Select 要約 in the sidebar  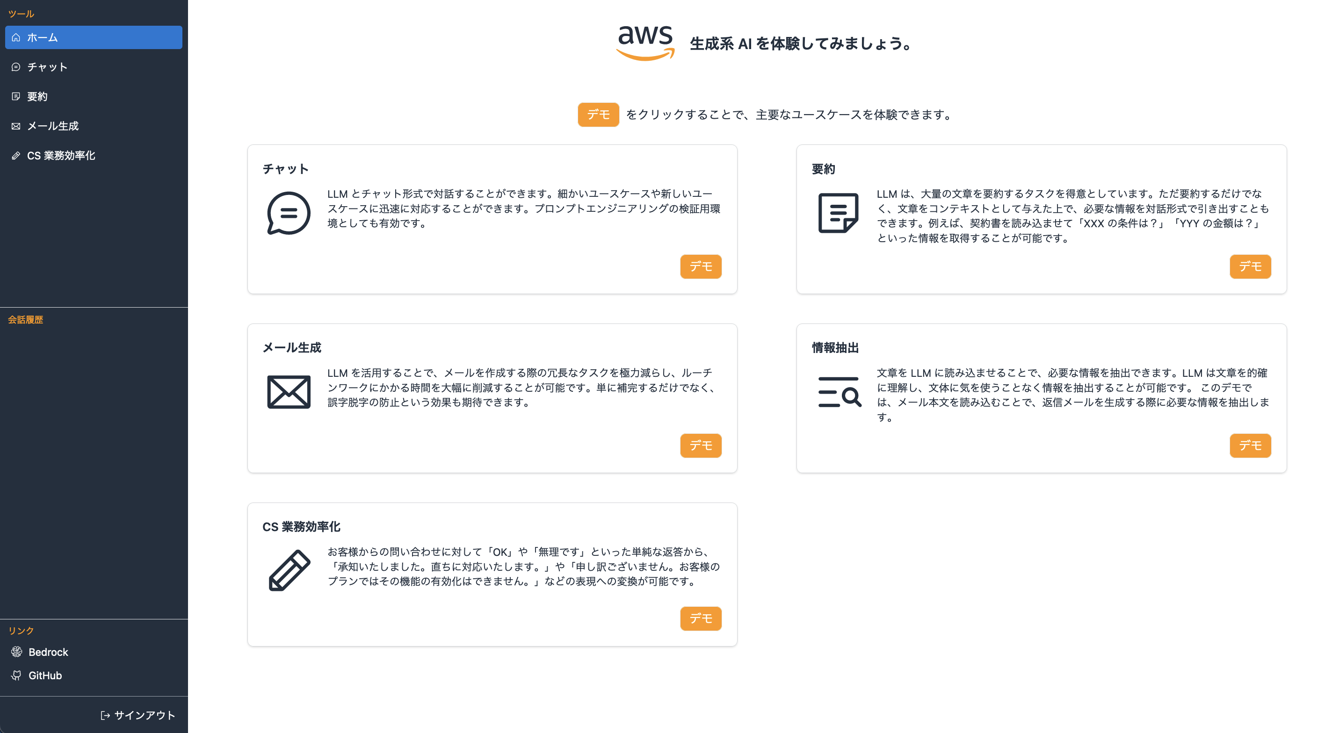click(38, 96)
